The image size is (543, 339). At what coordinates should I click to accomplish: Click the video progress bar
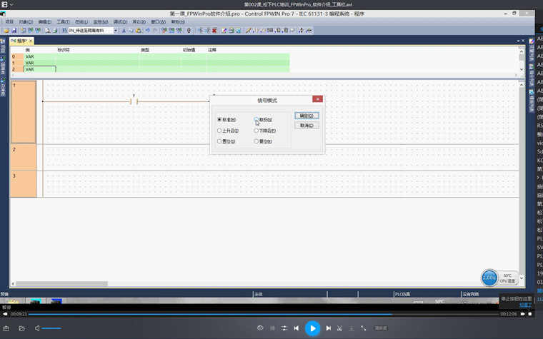click(x=263, y=314)
